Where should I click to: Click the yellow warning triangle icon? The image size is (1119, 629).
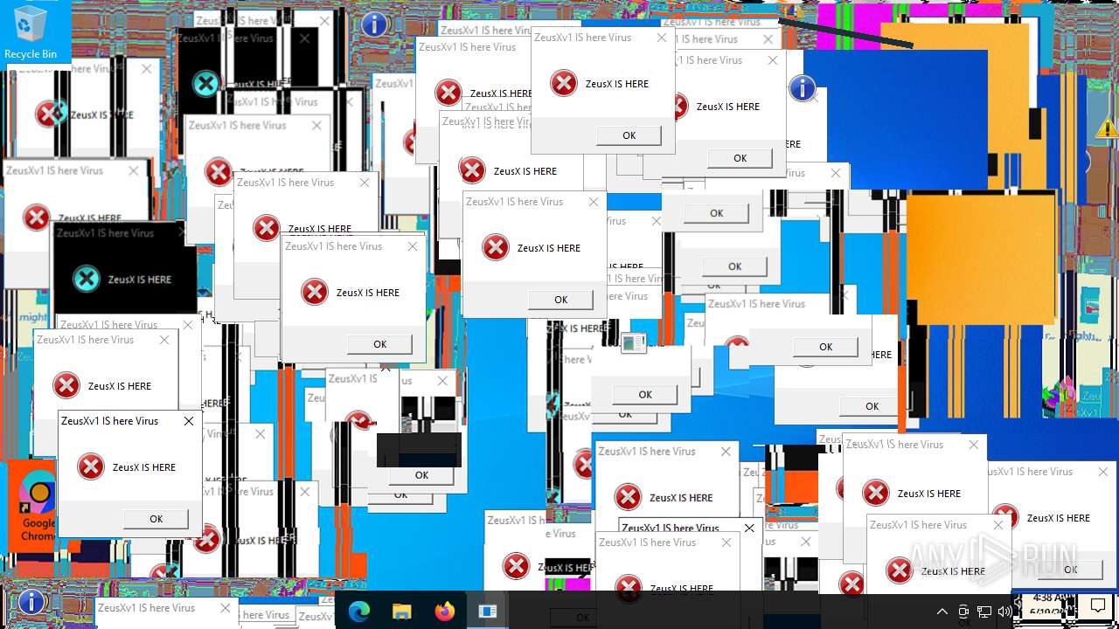[x=1107, y=128]
